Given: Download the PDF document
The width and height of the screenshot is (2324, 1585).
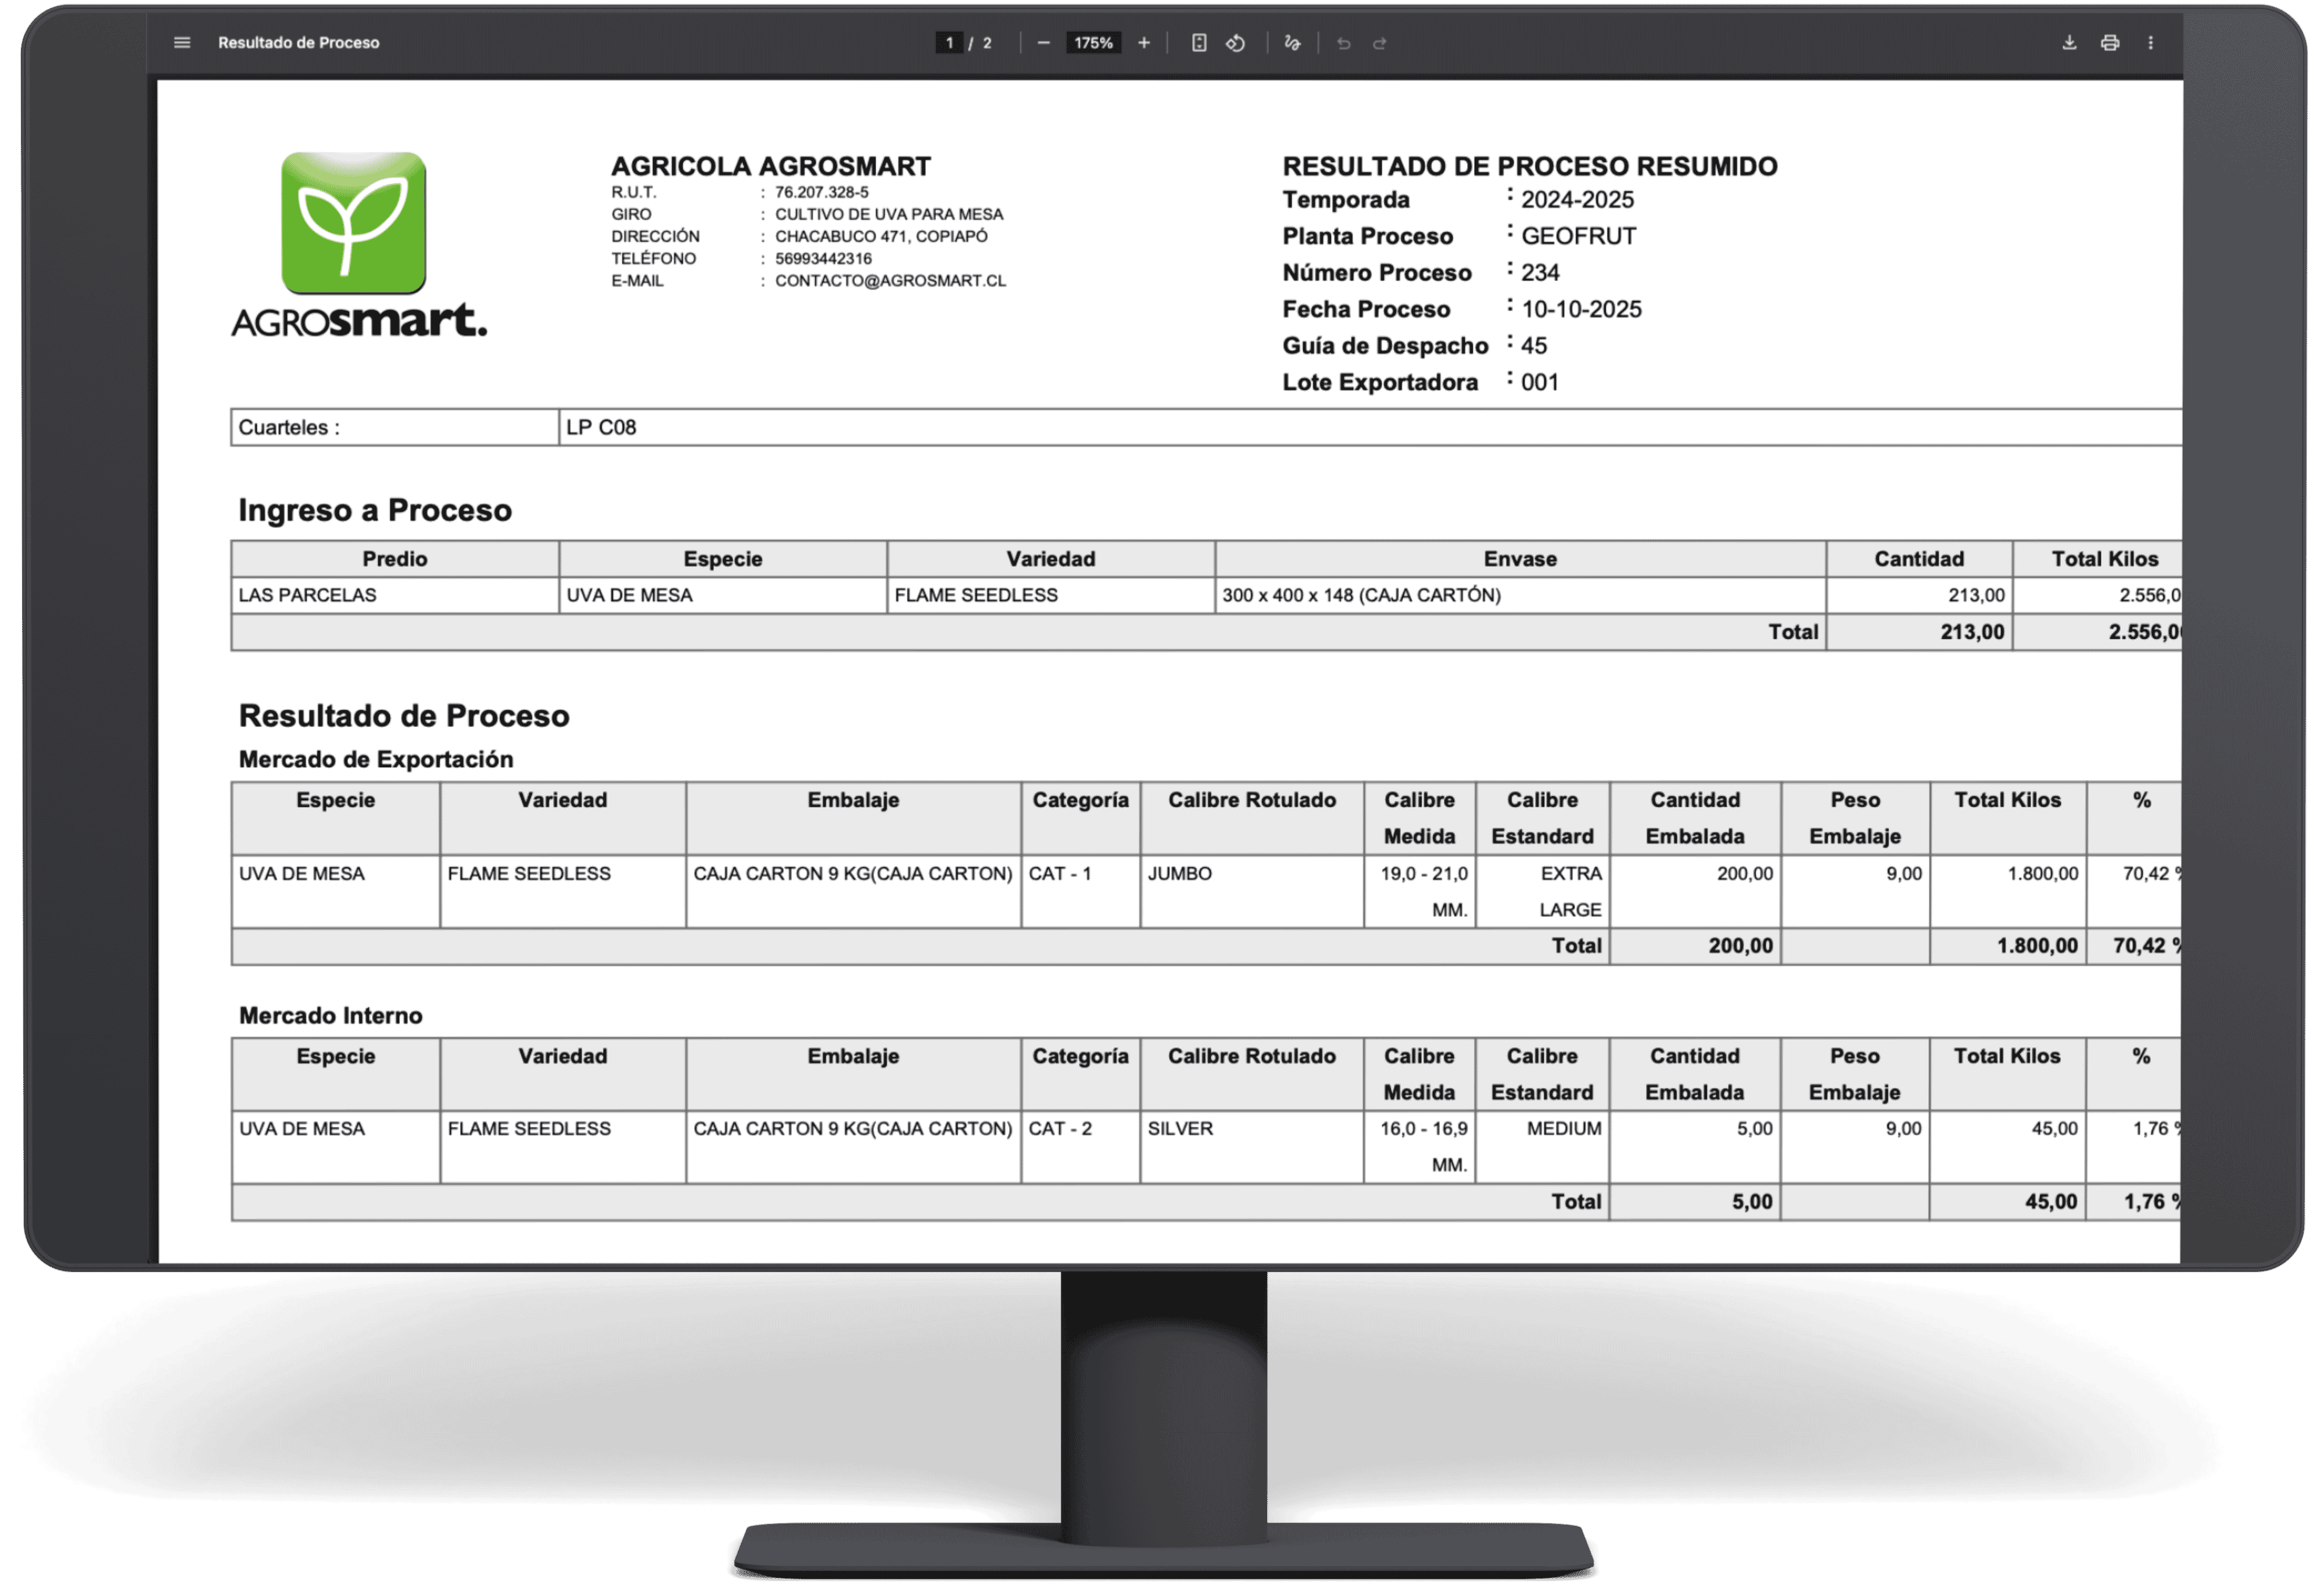Looking at the screenshot, I should pos(2069,43).
